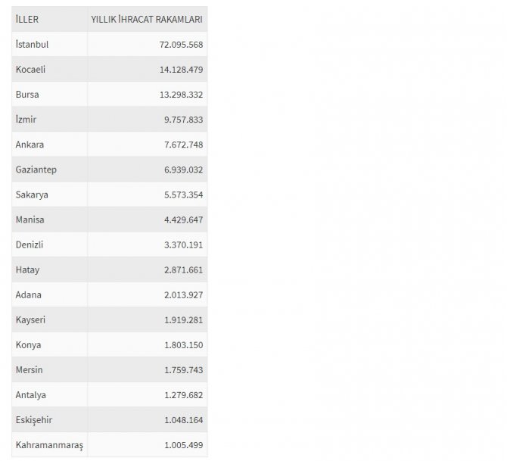Click the Kocaeli city cell
Screen dimensions: 507x461
(x=30, y=69)
